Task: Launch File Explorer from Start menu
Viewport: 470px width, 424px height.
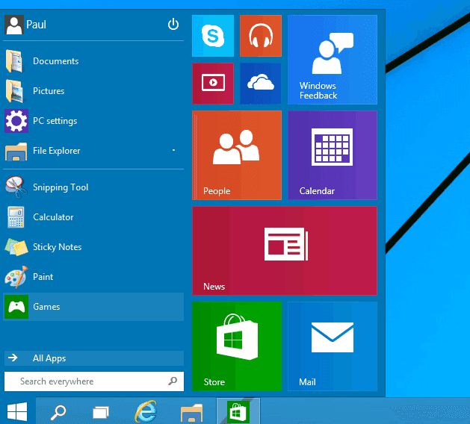Action: [93, 151]
